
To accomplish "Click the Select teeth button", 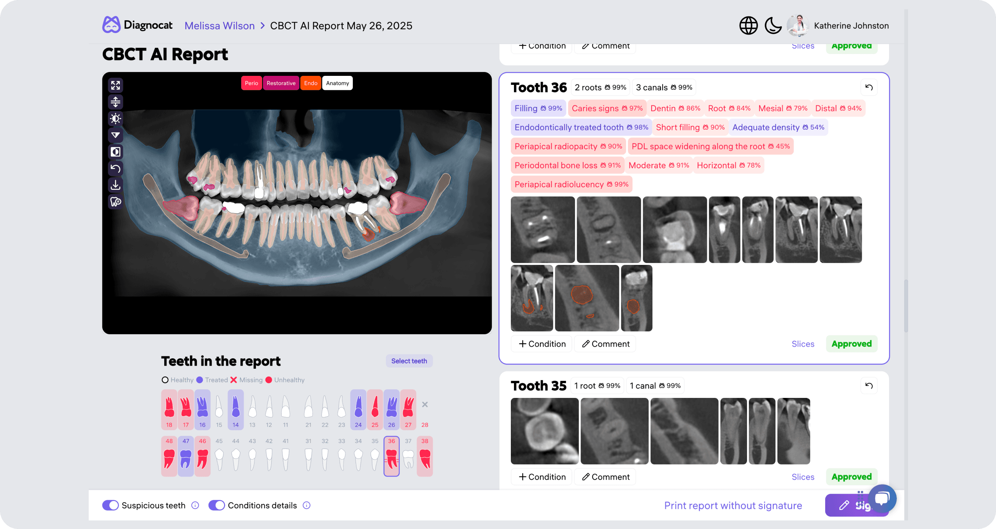I will click(x=409, y=361).
